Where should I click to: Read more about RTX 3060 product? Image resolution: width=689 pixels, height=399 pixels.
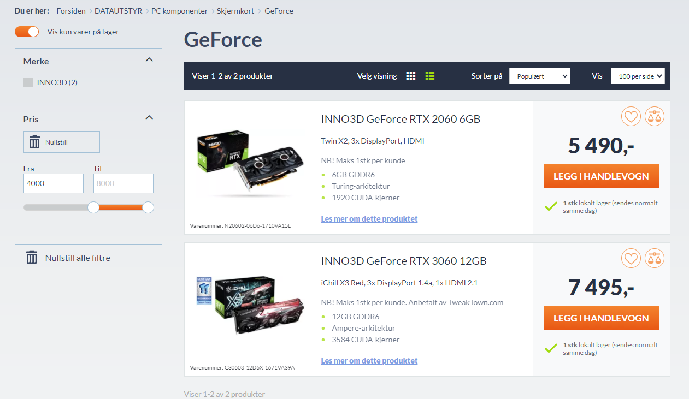tap(369, 361)
